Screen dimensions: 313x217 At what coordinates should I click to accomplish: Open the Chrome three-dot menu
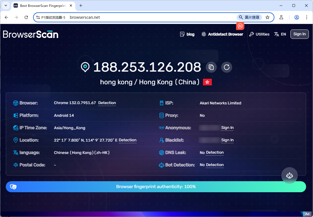pyautogui.click(x=307, y=17)
